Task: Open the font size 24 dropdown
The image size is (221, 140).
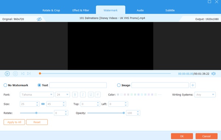Action: pyautogui.click(x=63, y=95)
